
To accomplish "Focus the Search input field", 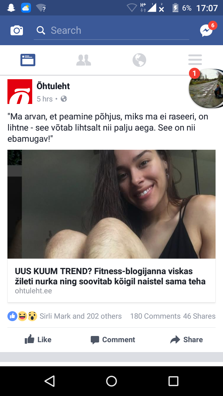I will [111, 30].
